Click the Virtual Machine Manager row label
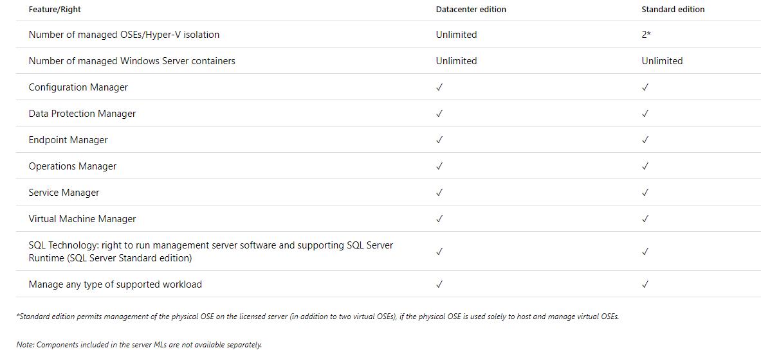Image resolution: width=761 pixels, height=357 pixels. point(82,219)
